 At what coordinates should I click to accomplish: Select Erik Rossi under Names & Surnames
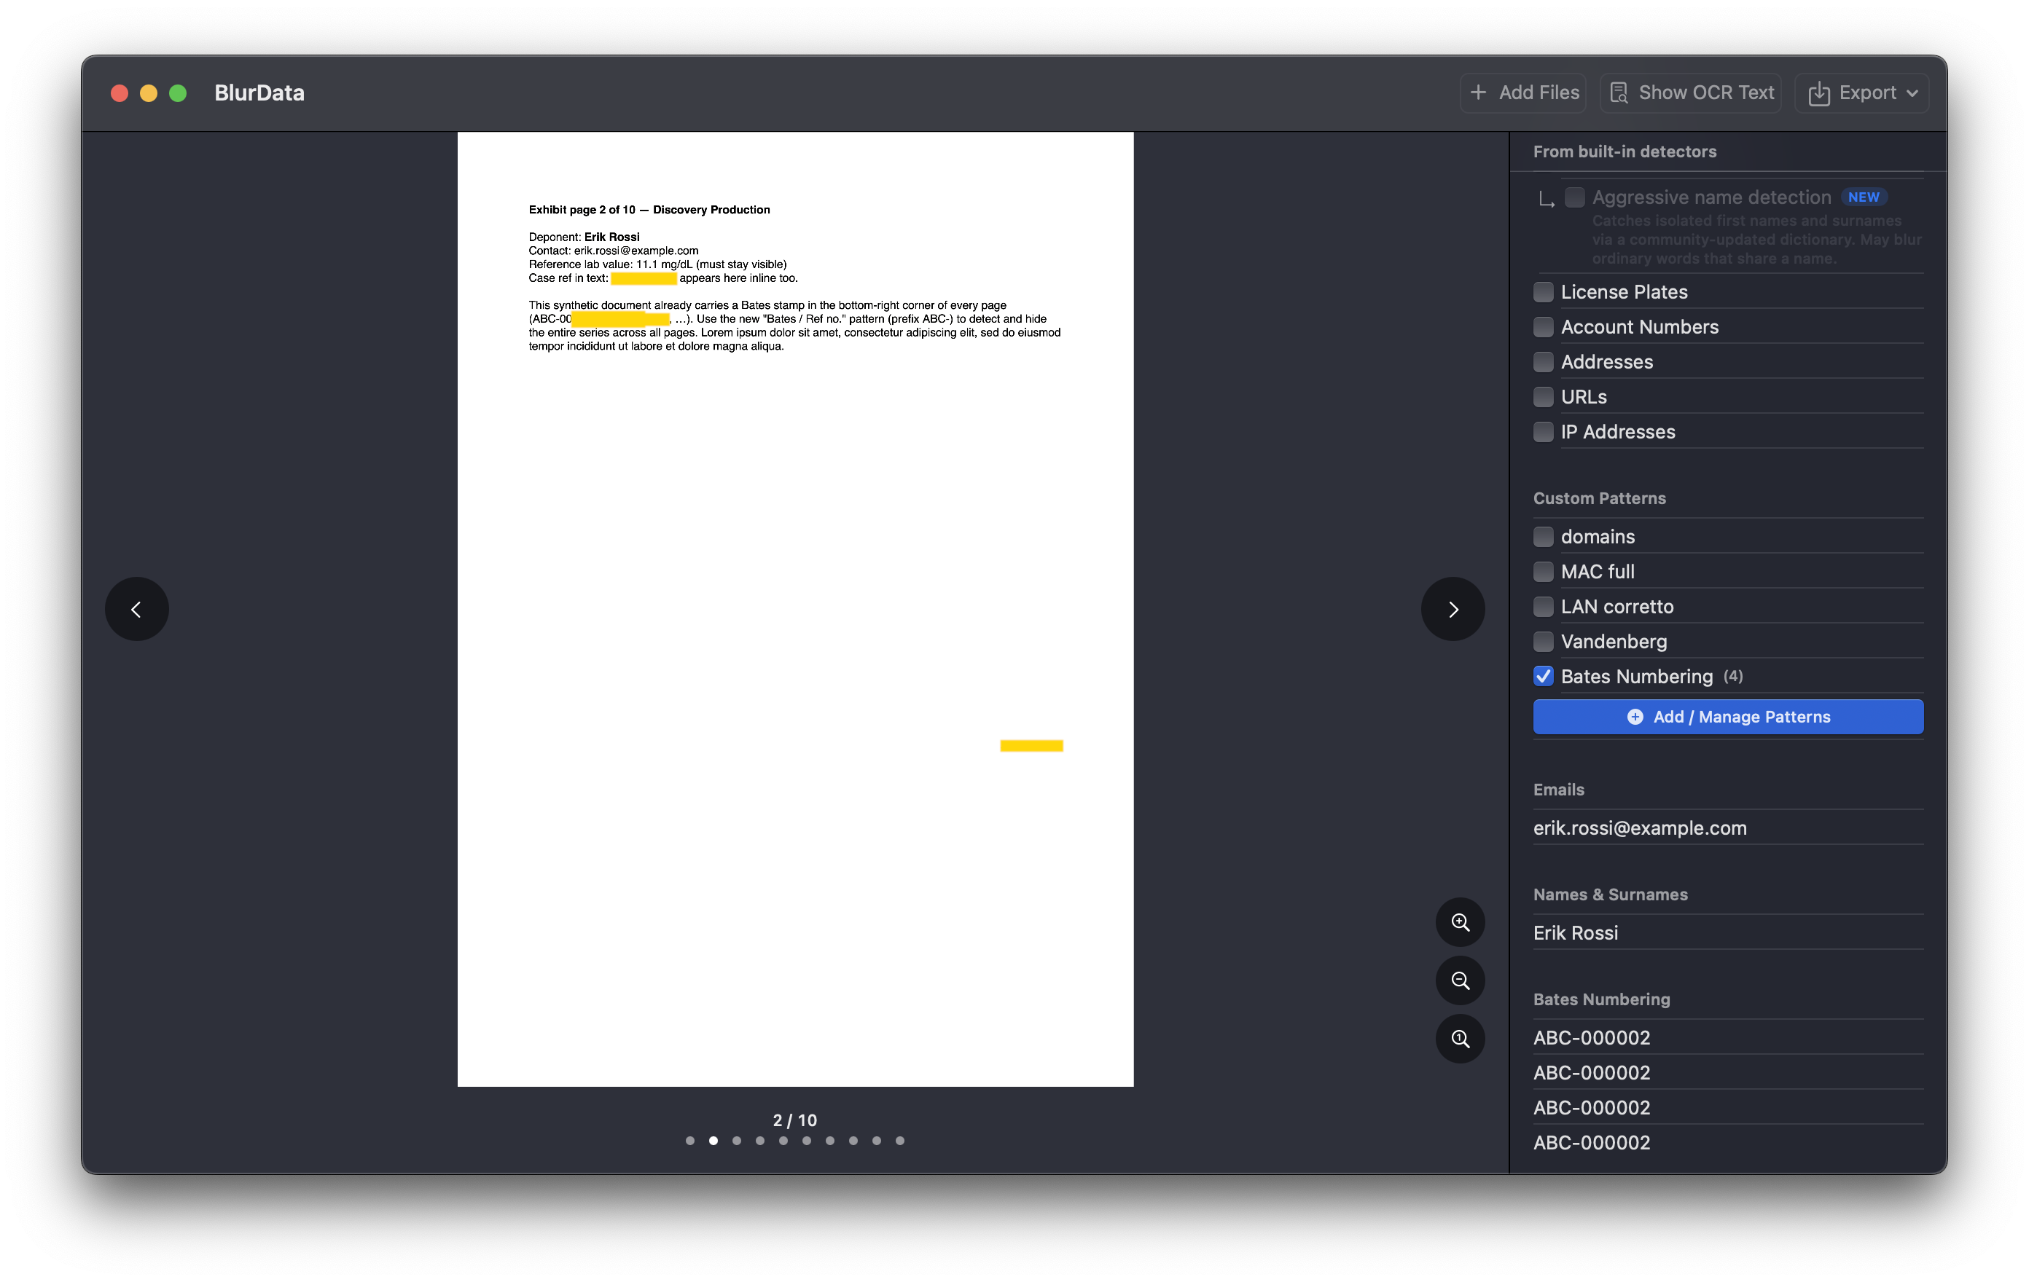click(1727, 932)
